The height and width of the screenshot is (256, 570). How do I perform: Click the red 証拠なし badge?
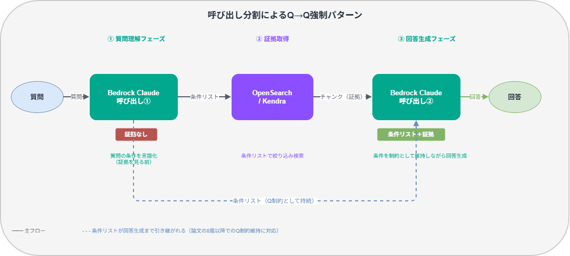(x=136, y=134)
